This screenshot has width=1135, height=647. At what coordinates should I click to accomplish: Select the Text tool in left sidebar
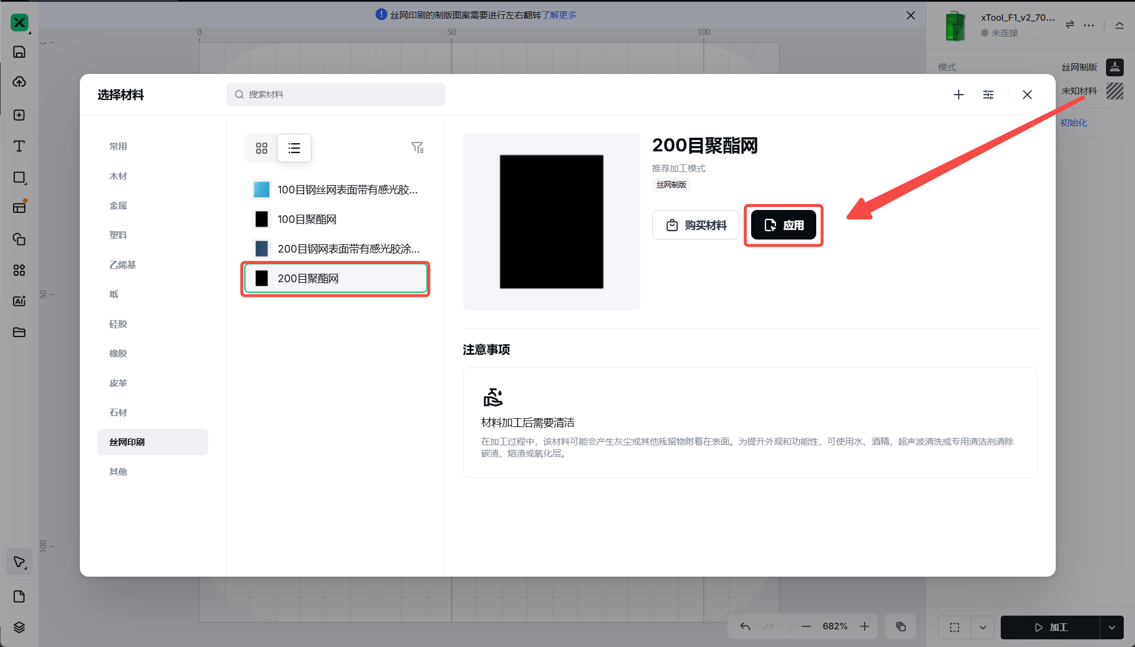(19, 146)
